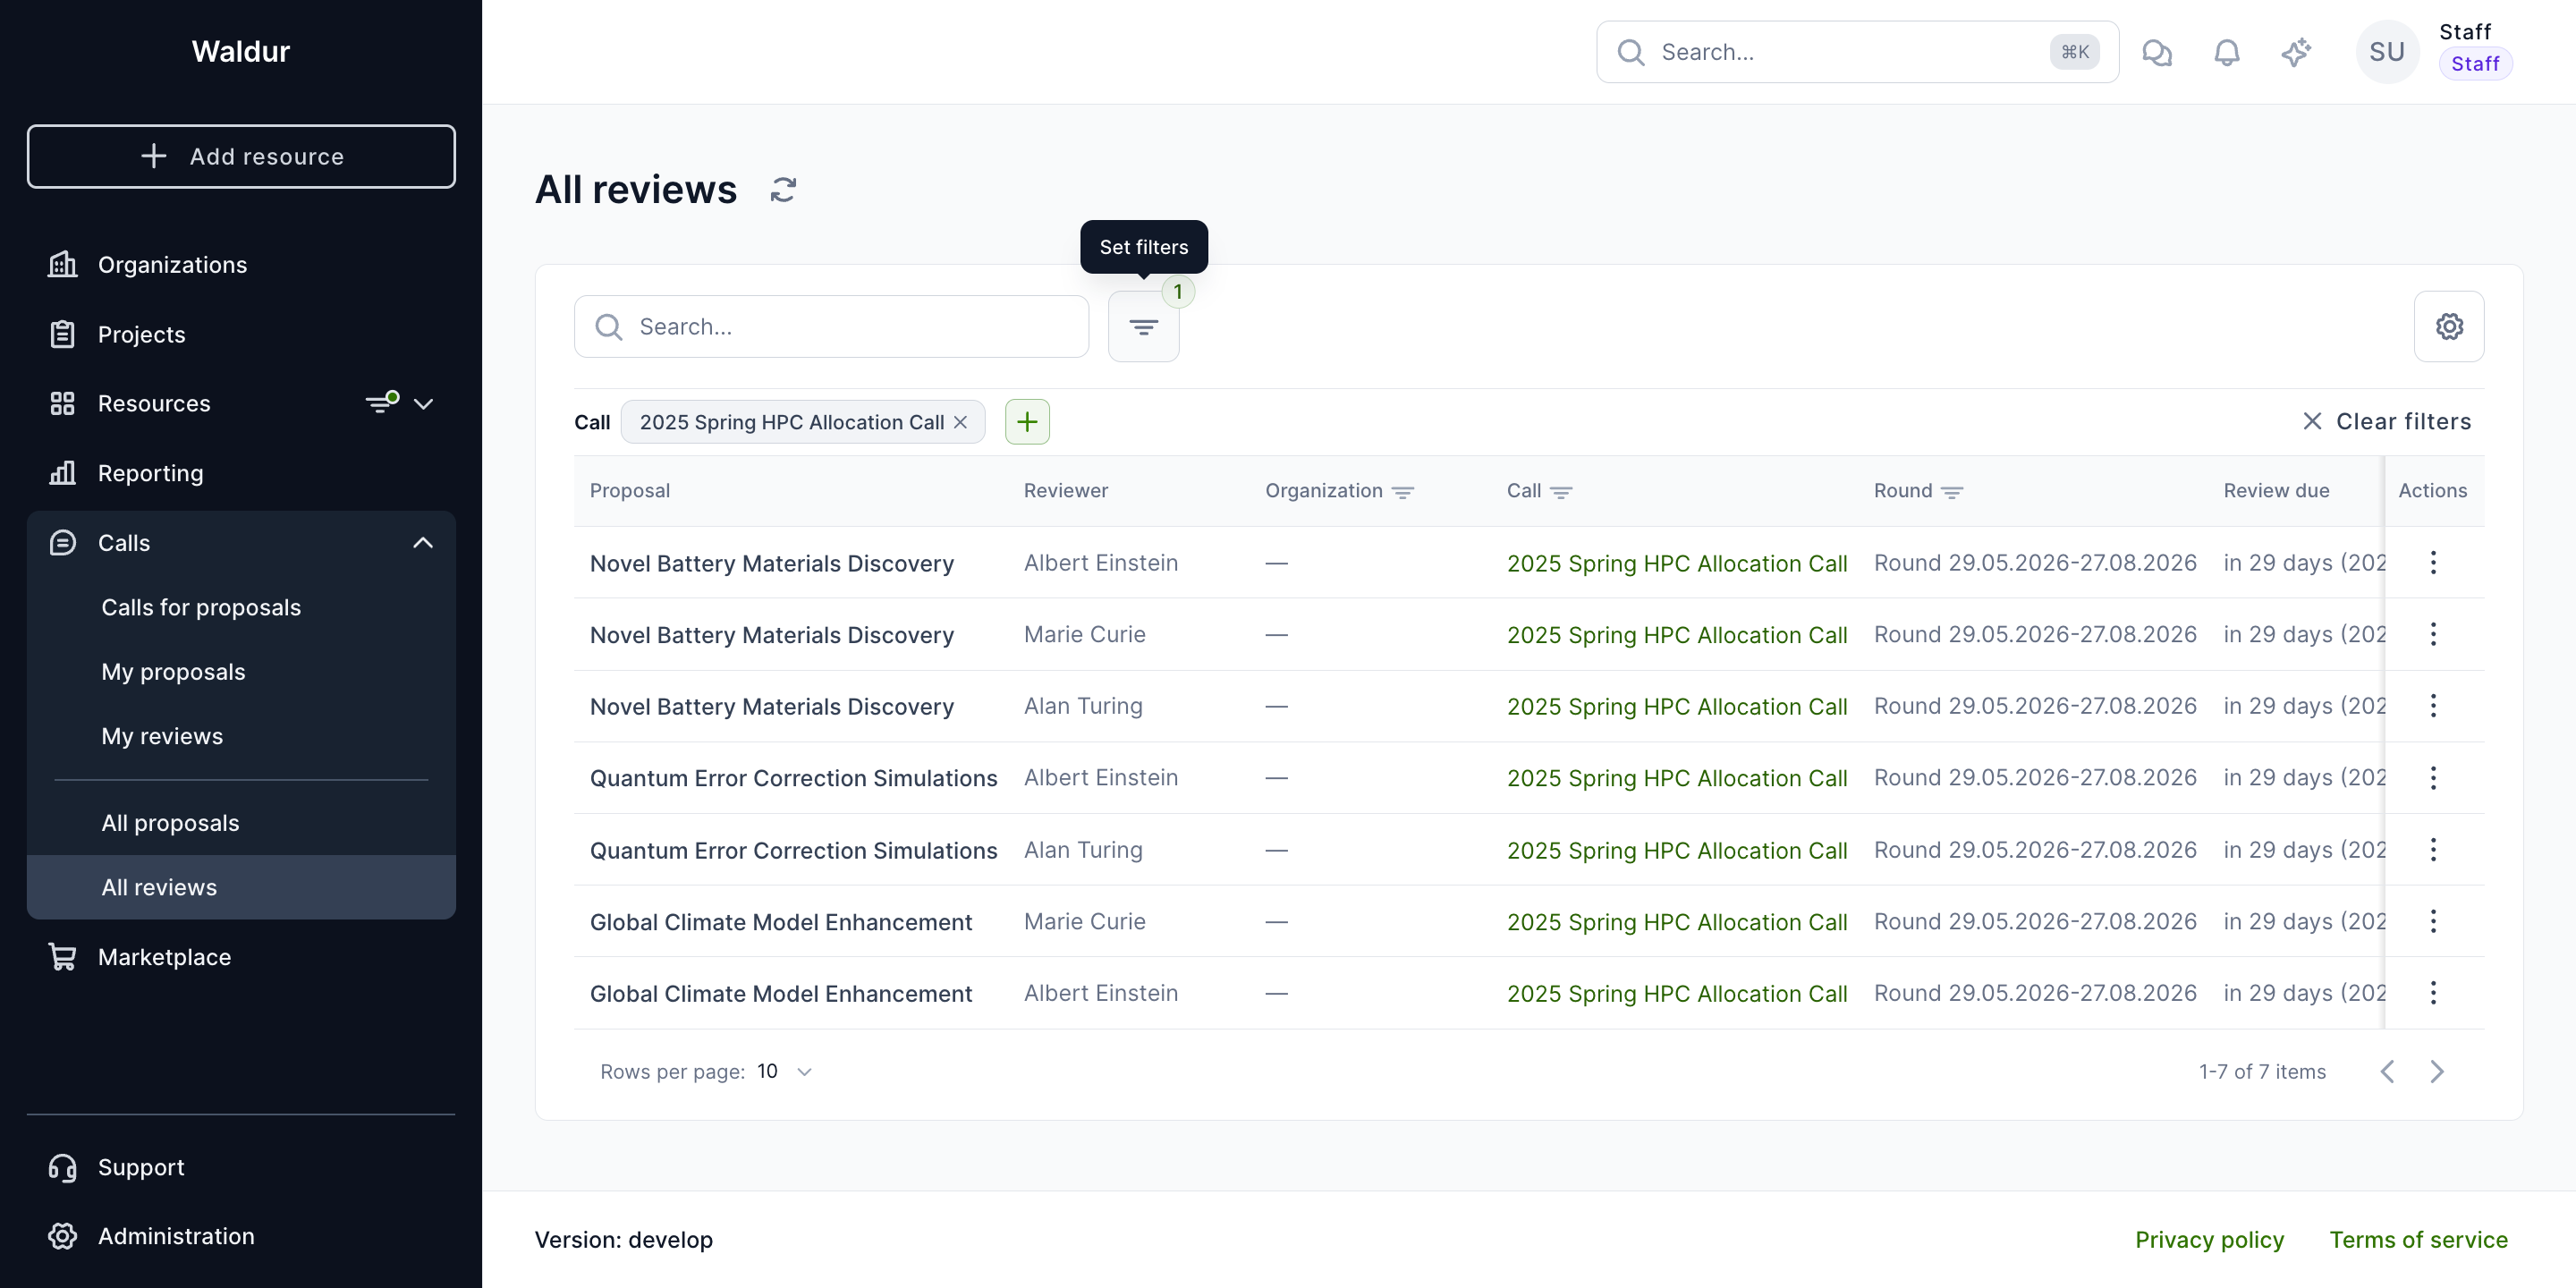Go to My proposals
Screen dimensions: 2576x1288
point(241,671)
